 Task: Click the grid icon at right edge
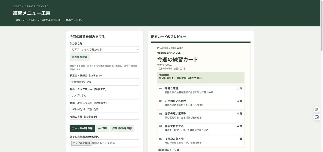click(317, 110)
